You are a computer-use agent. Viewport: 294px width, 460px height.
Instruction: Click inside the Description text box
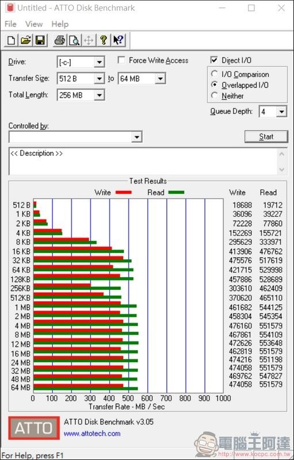coord(144,162)
